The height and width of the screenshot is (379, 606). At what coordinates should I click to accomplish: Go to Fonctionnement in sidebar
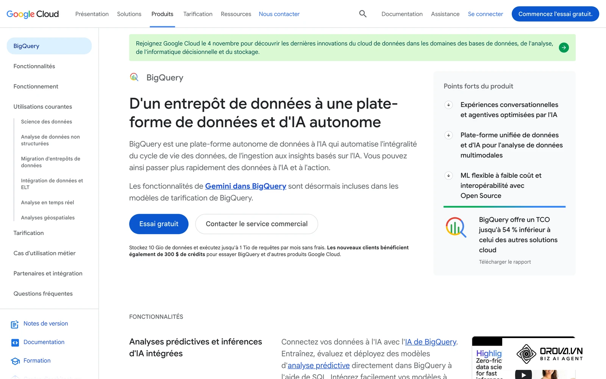[36, 86]
